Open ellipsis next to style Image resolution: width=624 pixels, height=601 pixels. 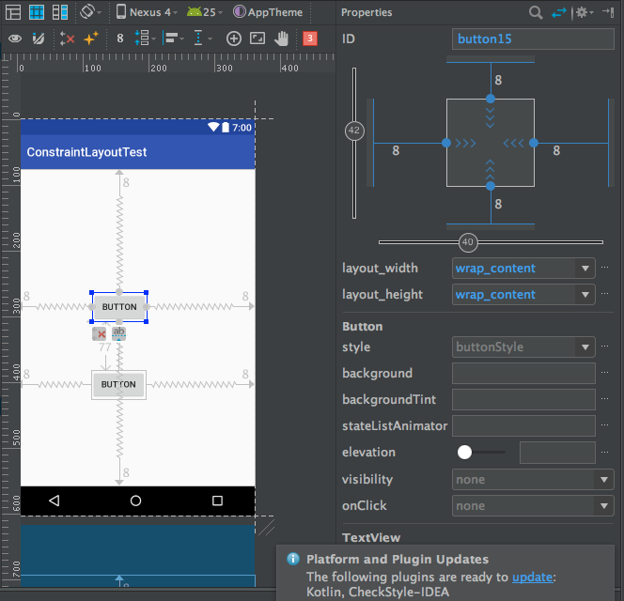pyautogui.click(x=604, y=347)
